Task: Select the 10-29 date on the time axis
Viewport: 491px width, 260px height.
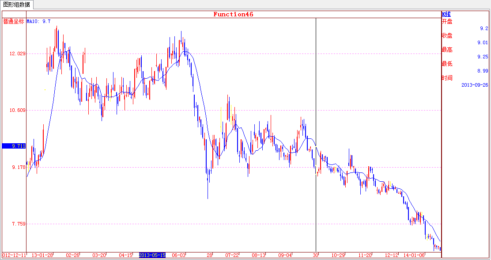Action: (x=338, y=255)
